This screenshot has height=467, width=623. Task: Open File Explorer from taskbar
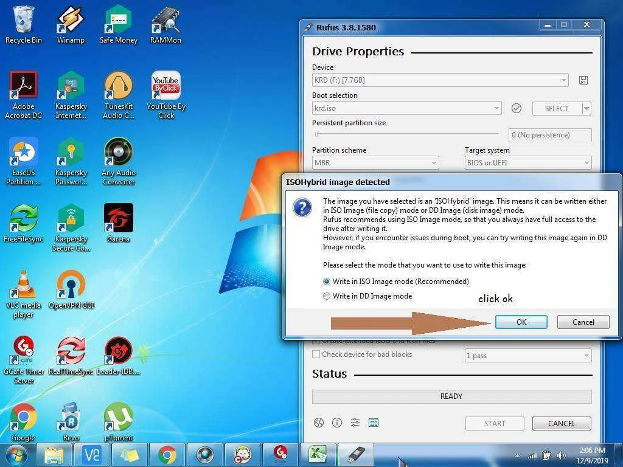click(x=54, y=455)
